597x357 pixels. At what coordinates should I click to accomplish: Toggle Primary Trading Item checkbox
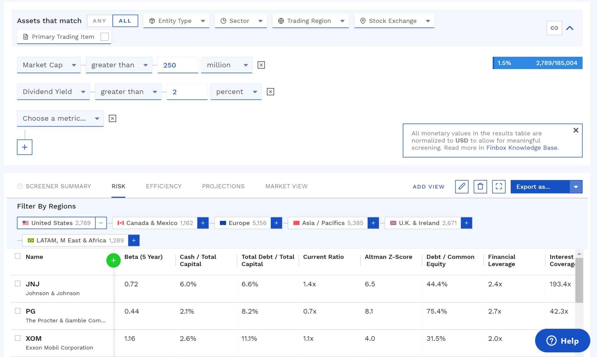104,37
